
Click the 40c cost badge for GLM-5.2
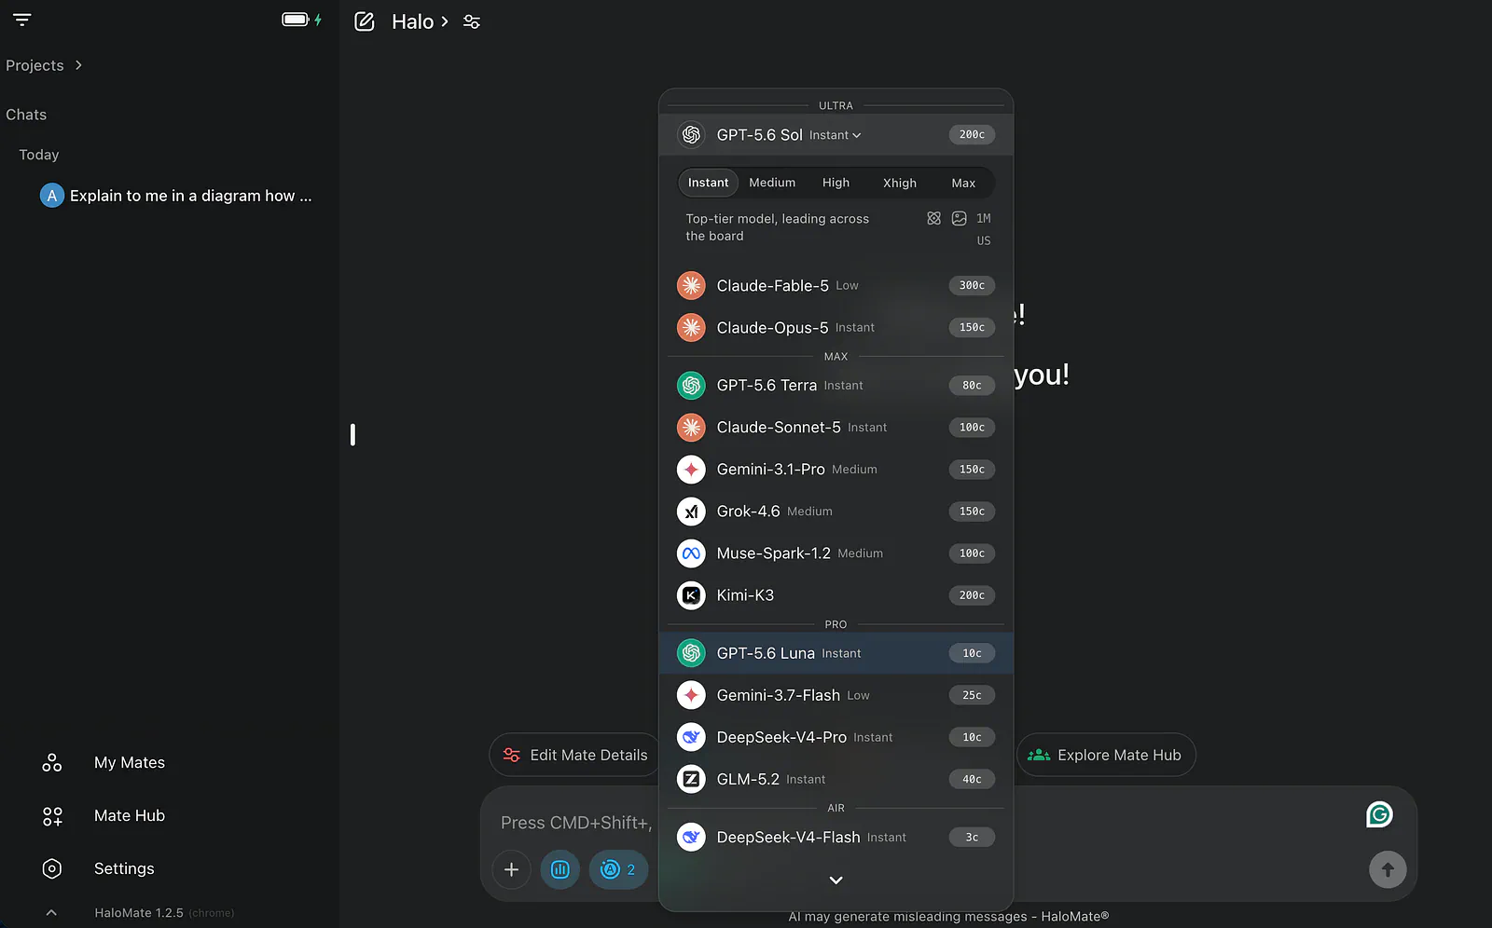coord(972,779)
